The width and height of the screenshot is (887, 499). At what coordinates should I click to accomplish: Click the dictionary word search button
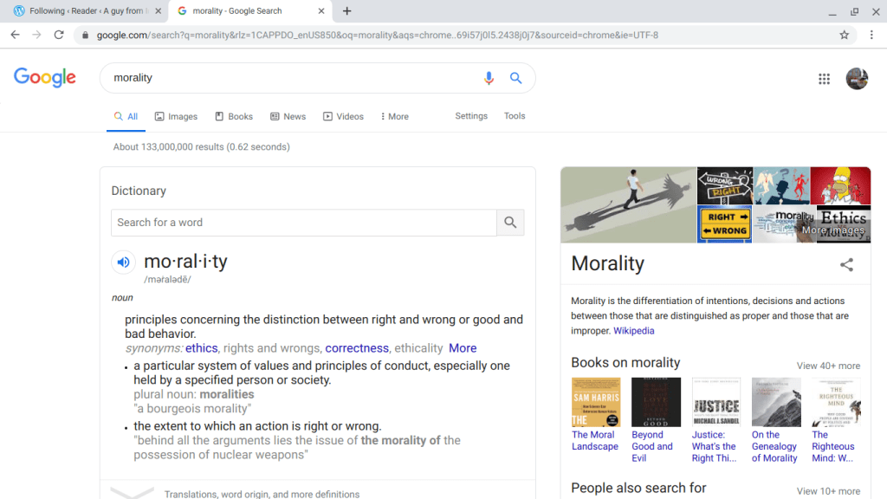[x=510, y=223]
